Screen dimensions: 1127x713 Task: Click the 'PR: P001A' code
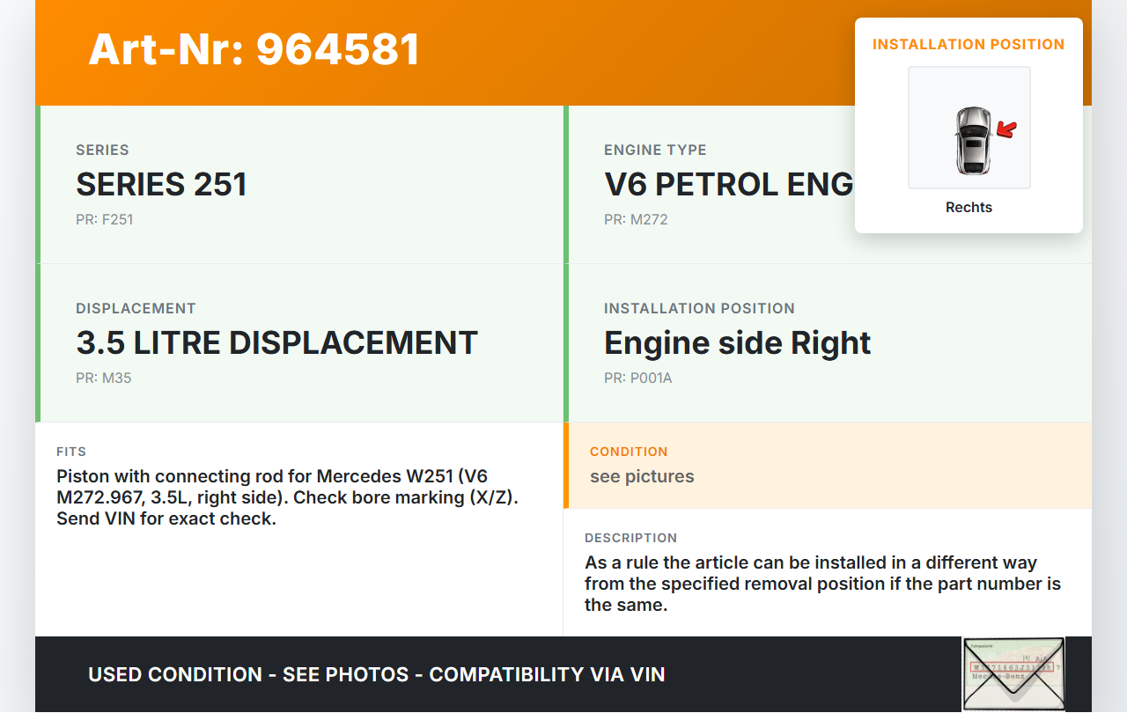(637, 379)
